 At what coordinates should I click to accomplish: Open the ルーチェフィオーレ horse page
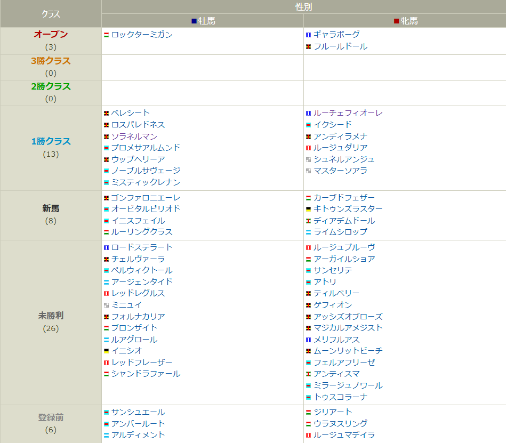348,113
